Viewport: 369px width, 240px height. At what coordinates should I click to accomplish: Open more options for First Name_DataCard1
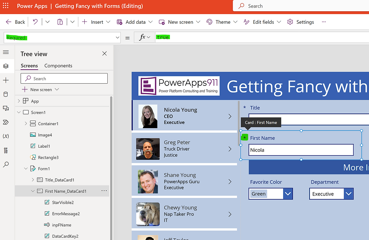tap(104, 191)
